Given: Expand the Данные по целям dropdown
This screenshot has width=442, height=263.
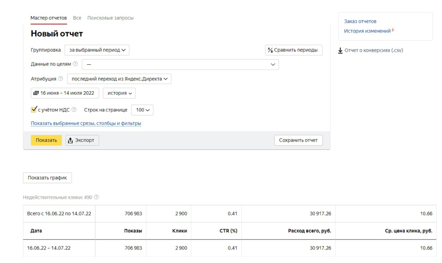Looking at the screenshot, I should pos(180,64).
